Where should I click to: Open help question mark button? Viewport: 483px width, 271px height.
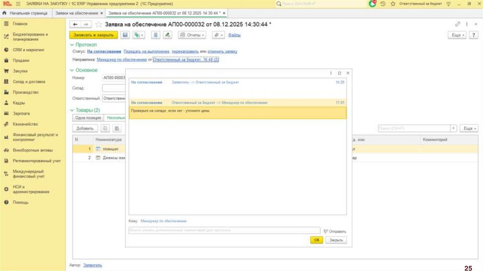point(474,35)
